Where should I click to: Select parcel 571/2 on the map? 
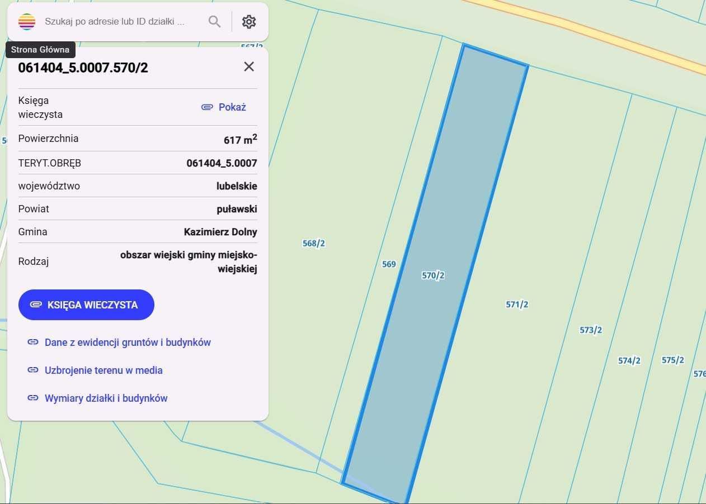click(x=517, y=305)
